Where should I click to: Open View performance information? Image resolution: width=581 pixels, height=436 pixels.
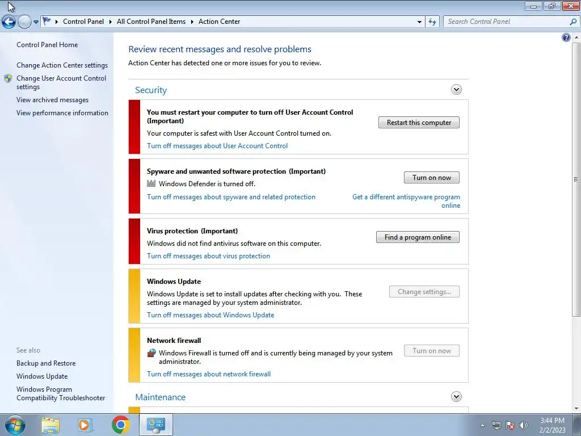[62, 113]
